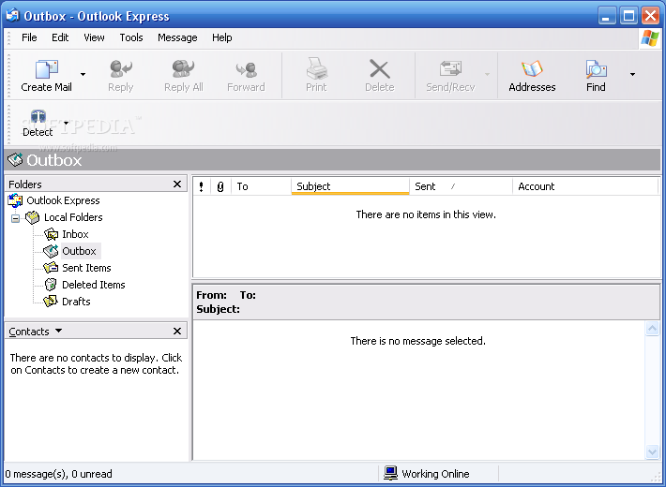Click the Send/Recv toolbar icon
666x487 pixels.
click(450, 68)
